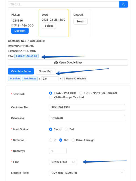Click the ETA tag 2025-02-26 09:20
The height and width of the screenshot is (181, 136).
click(26, 56)
